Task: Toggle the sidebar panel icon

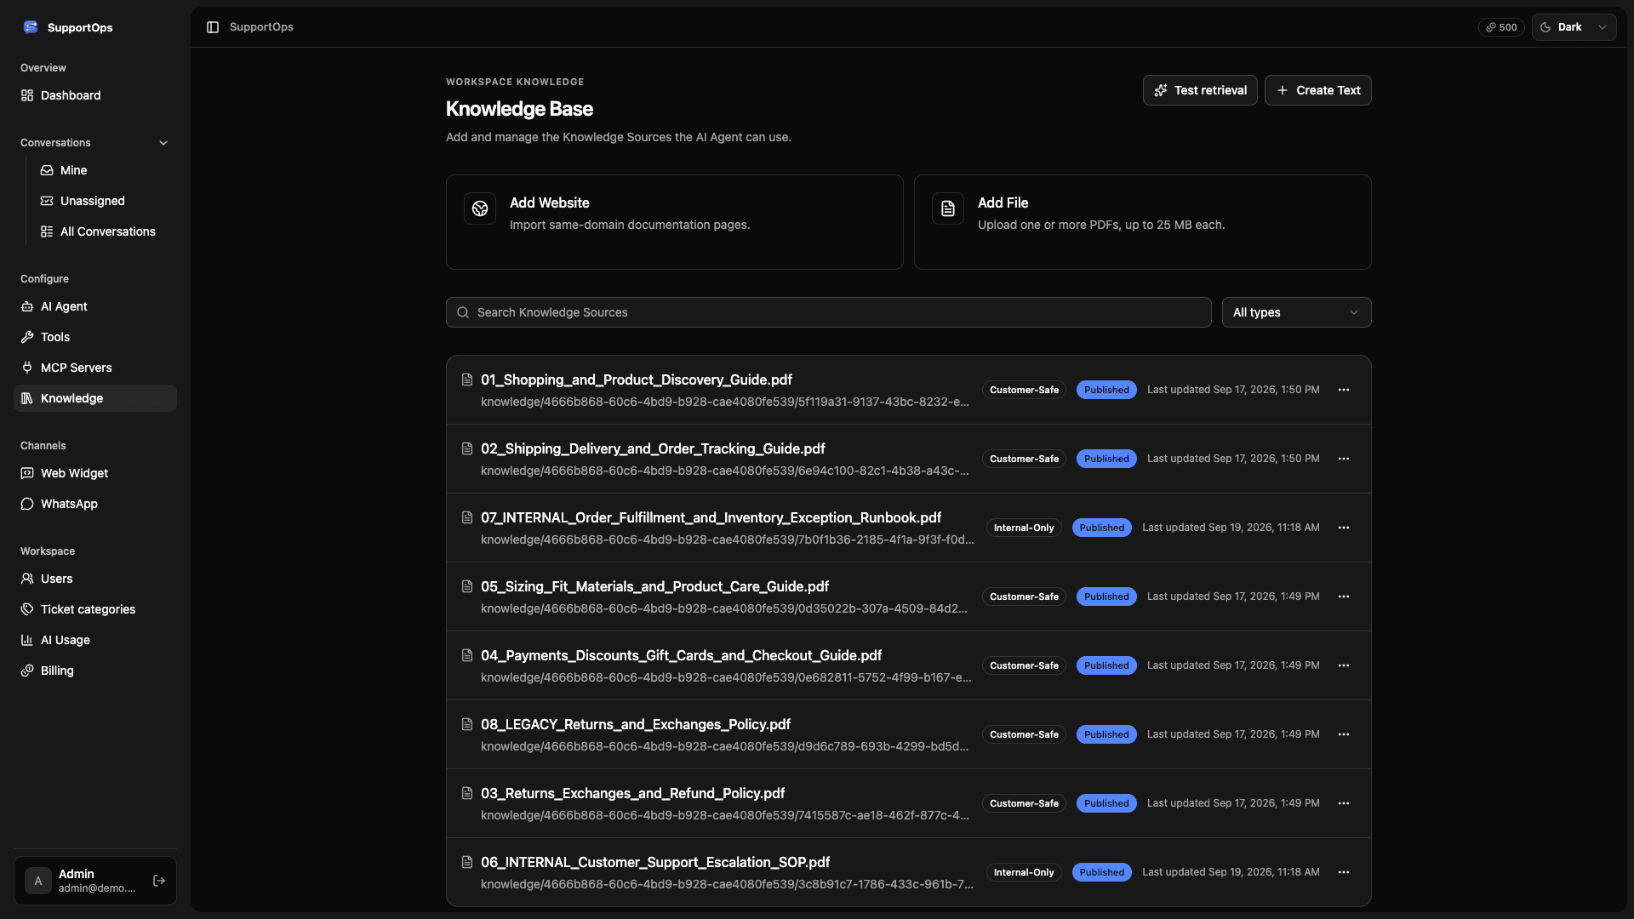Action: (213, 27)
